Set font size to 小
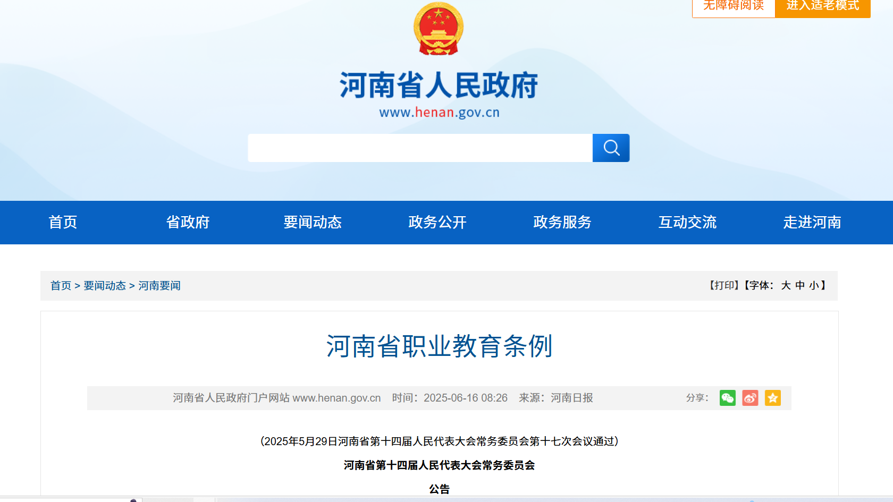The height and width of the screenshot is (502, 893). tap(814, 286)
